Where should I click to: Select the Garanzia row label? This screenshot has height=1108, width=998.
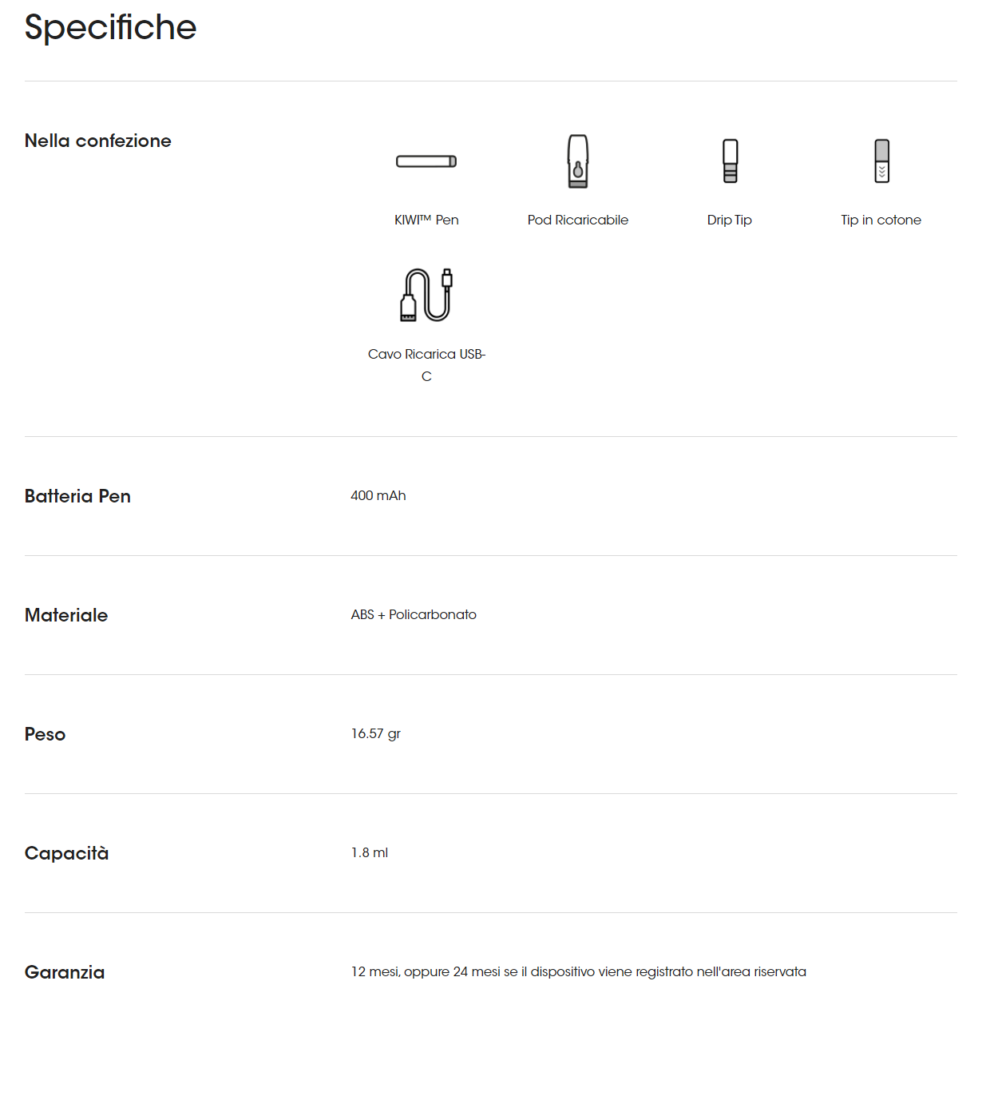click(x=65, y=972)
